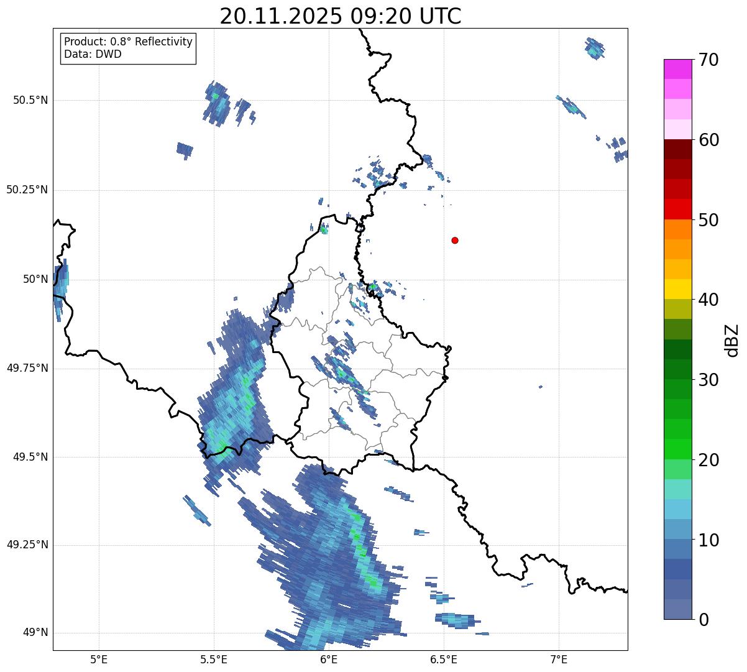Click the latitude label '50.5°N'
This screenshot has width=747, height=672.
click(x=30, y=100)
